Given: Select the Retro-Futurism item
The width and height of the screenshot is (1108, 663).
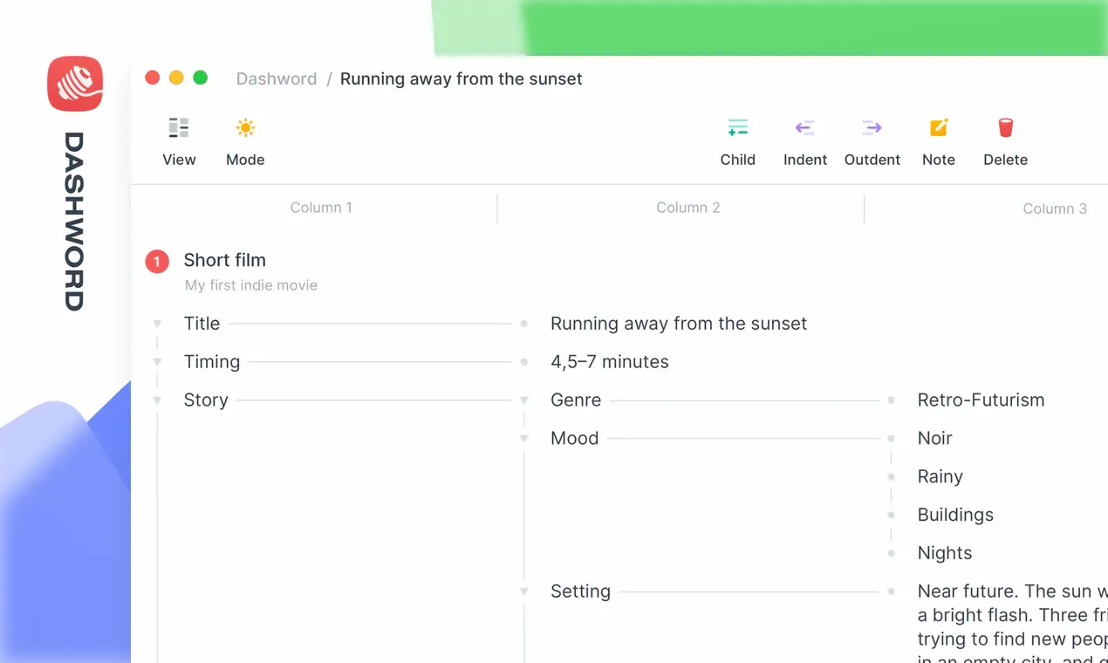Looking at the screenshot, I should click(x=981, y=400).
